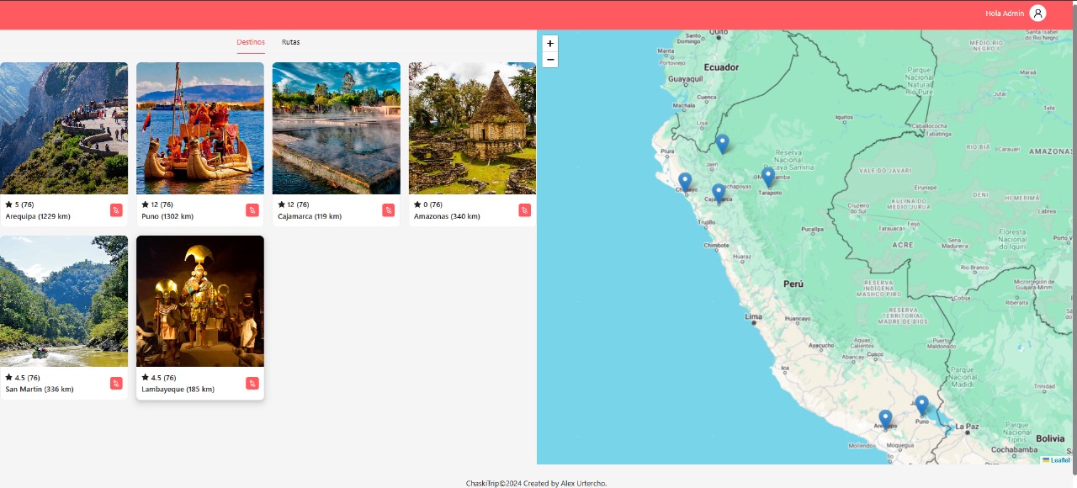Viewport: 1077px width, 488px height.
Task: Select the route icon on the San Martin card
Action: tap(116, 384)
